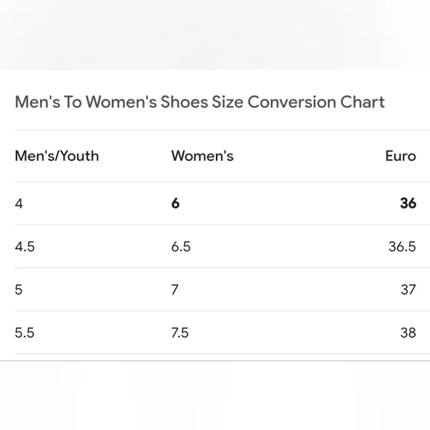Image resolution: width=430 pixels, height=430 pixels.
Task: Click Men's size 4.5 cell
Action: click(x=24, y=247)
